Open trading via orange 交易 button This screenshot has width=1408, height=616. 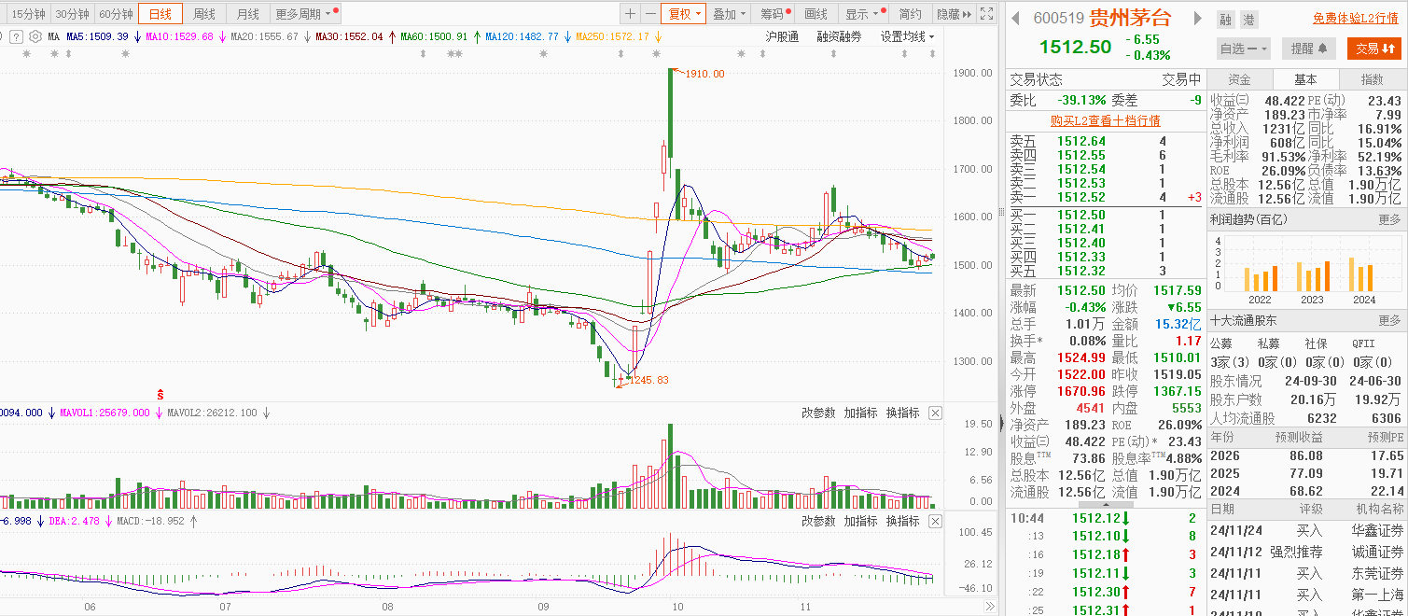point(1374,49)
